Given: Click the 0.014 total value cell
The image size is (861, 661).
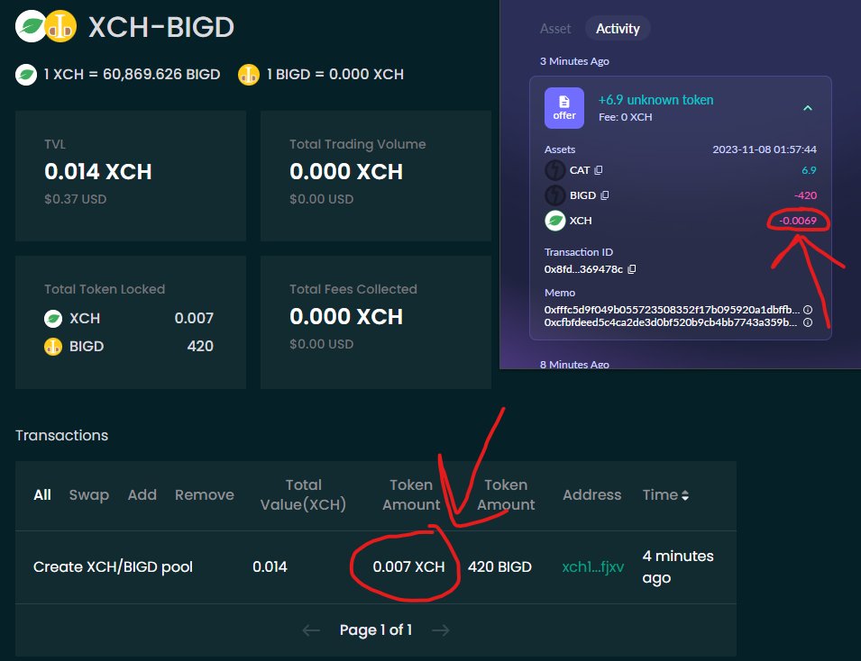Looking at the screenshot, I should tap(270, 566).
